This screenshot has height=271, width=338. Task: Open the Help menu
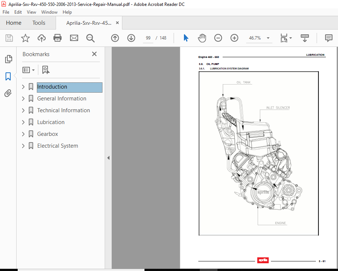point(67,12)
